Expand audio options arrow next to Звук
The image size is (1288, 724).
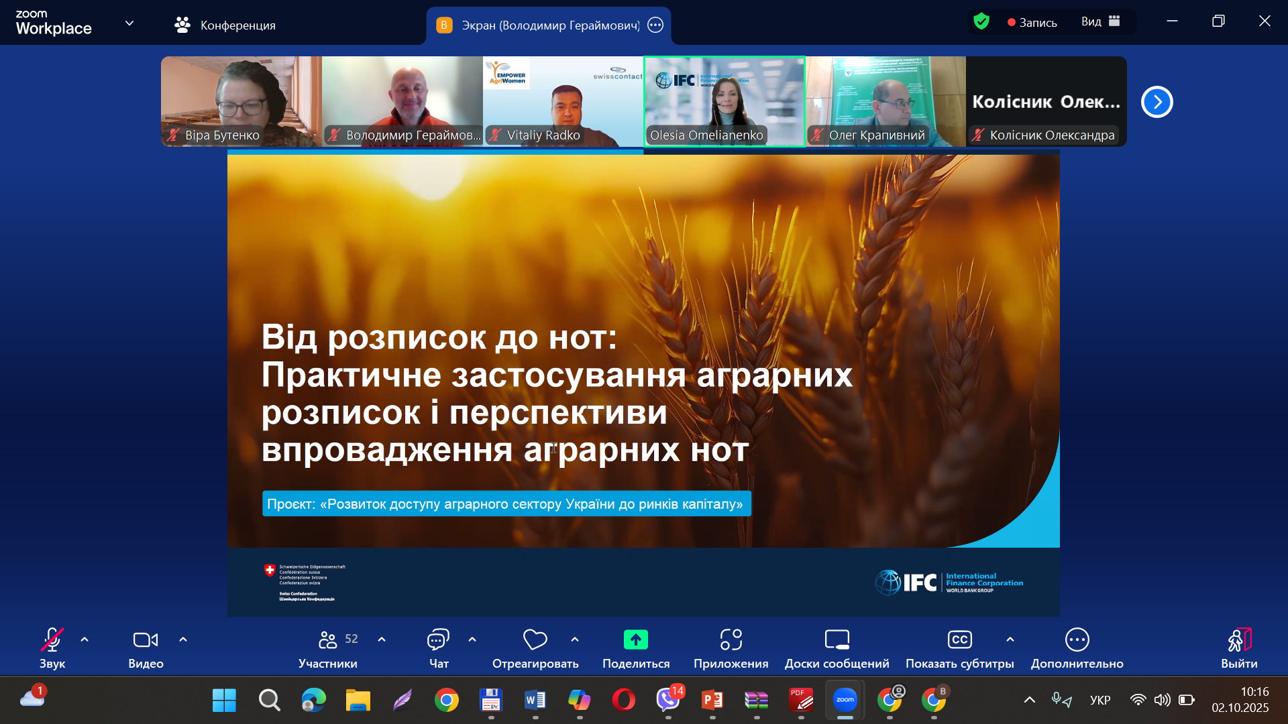tap(85, 640)
